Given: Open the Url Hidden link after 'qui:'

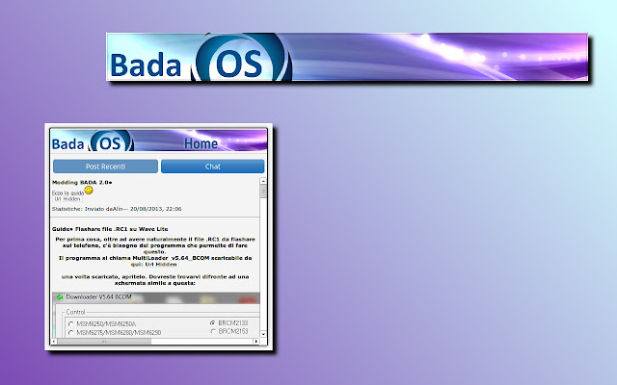Looking at the screenshot, I should [161, 265].
